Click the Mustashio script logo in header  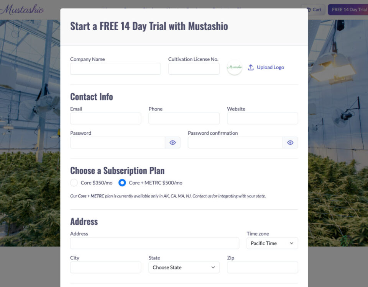[22, 10]
